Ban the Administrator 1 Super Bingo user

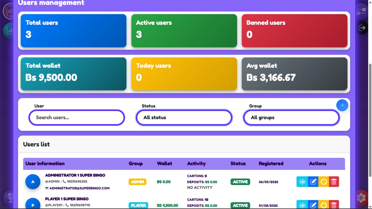[323, 182]
